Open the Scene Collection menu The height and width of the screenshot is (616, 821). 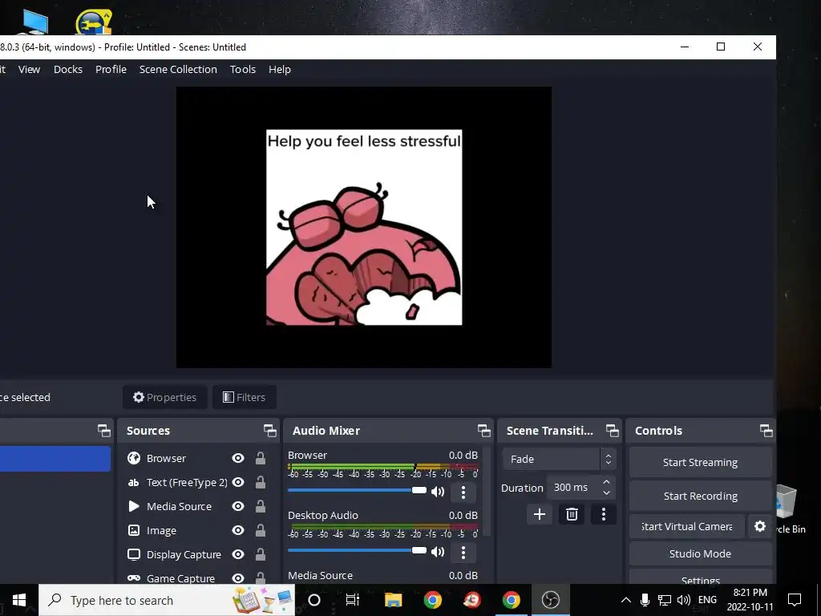(x=178, y=69)
